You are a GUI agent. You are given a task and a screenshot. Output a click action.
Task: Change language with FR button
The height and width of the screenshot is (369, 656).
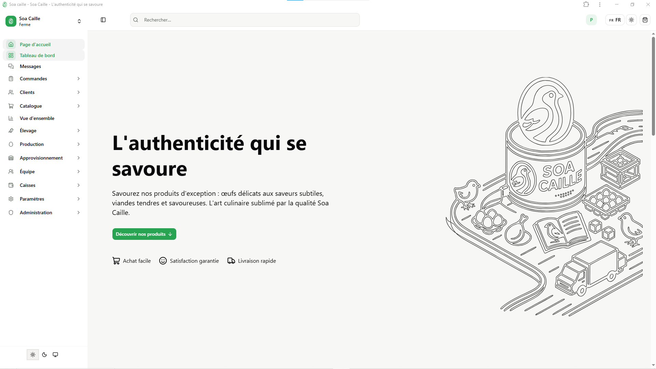pyautogui.click(x=615, y=20)
